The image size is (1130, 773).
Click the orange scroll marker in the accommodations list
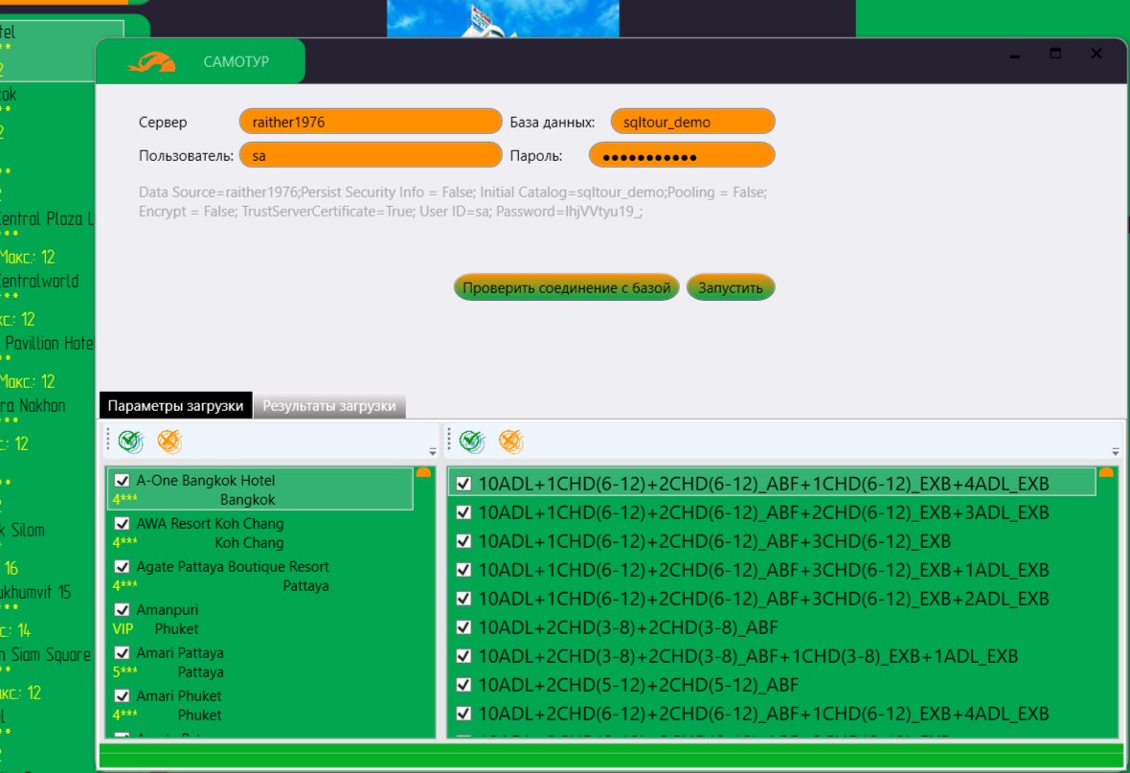[x=1106, y=473]
